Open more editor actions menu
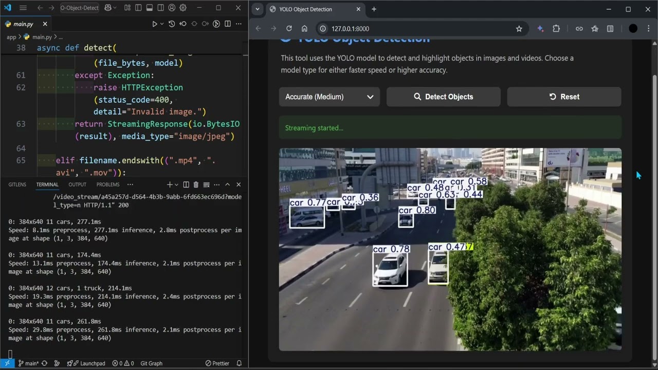 point(239,24)
